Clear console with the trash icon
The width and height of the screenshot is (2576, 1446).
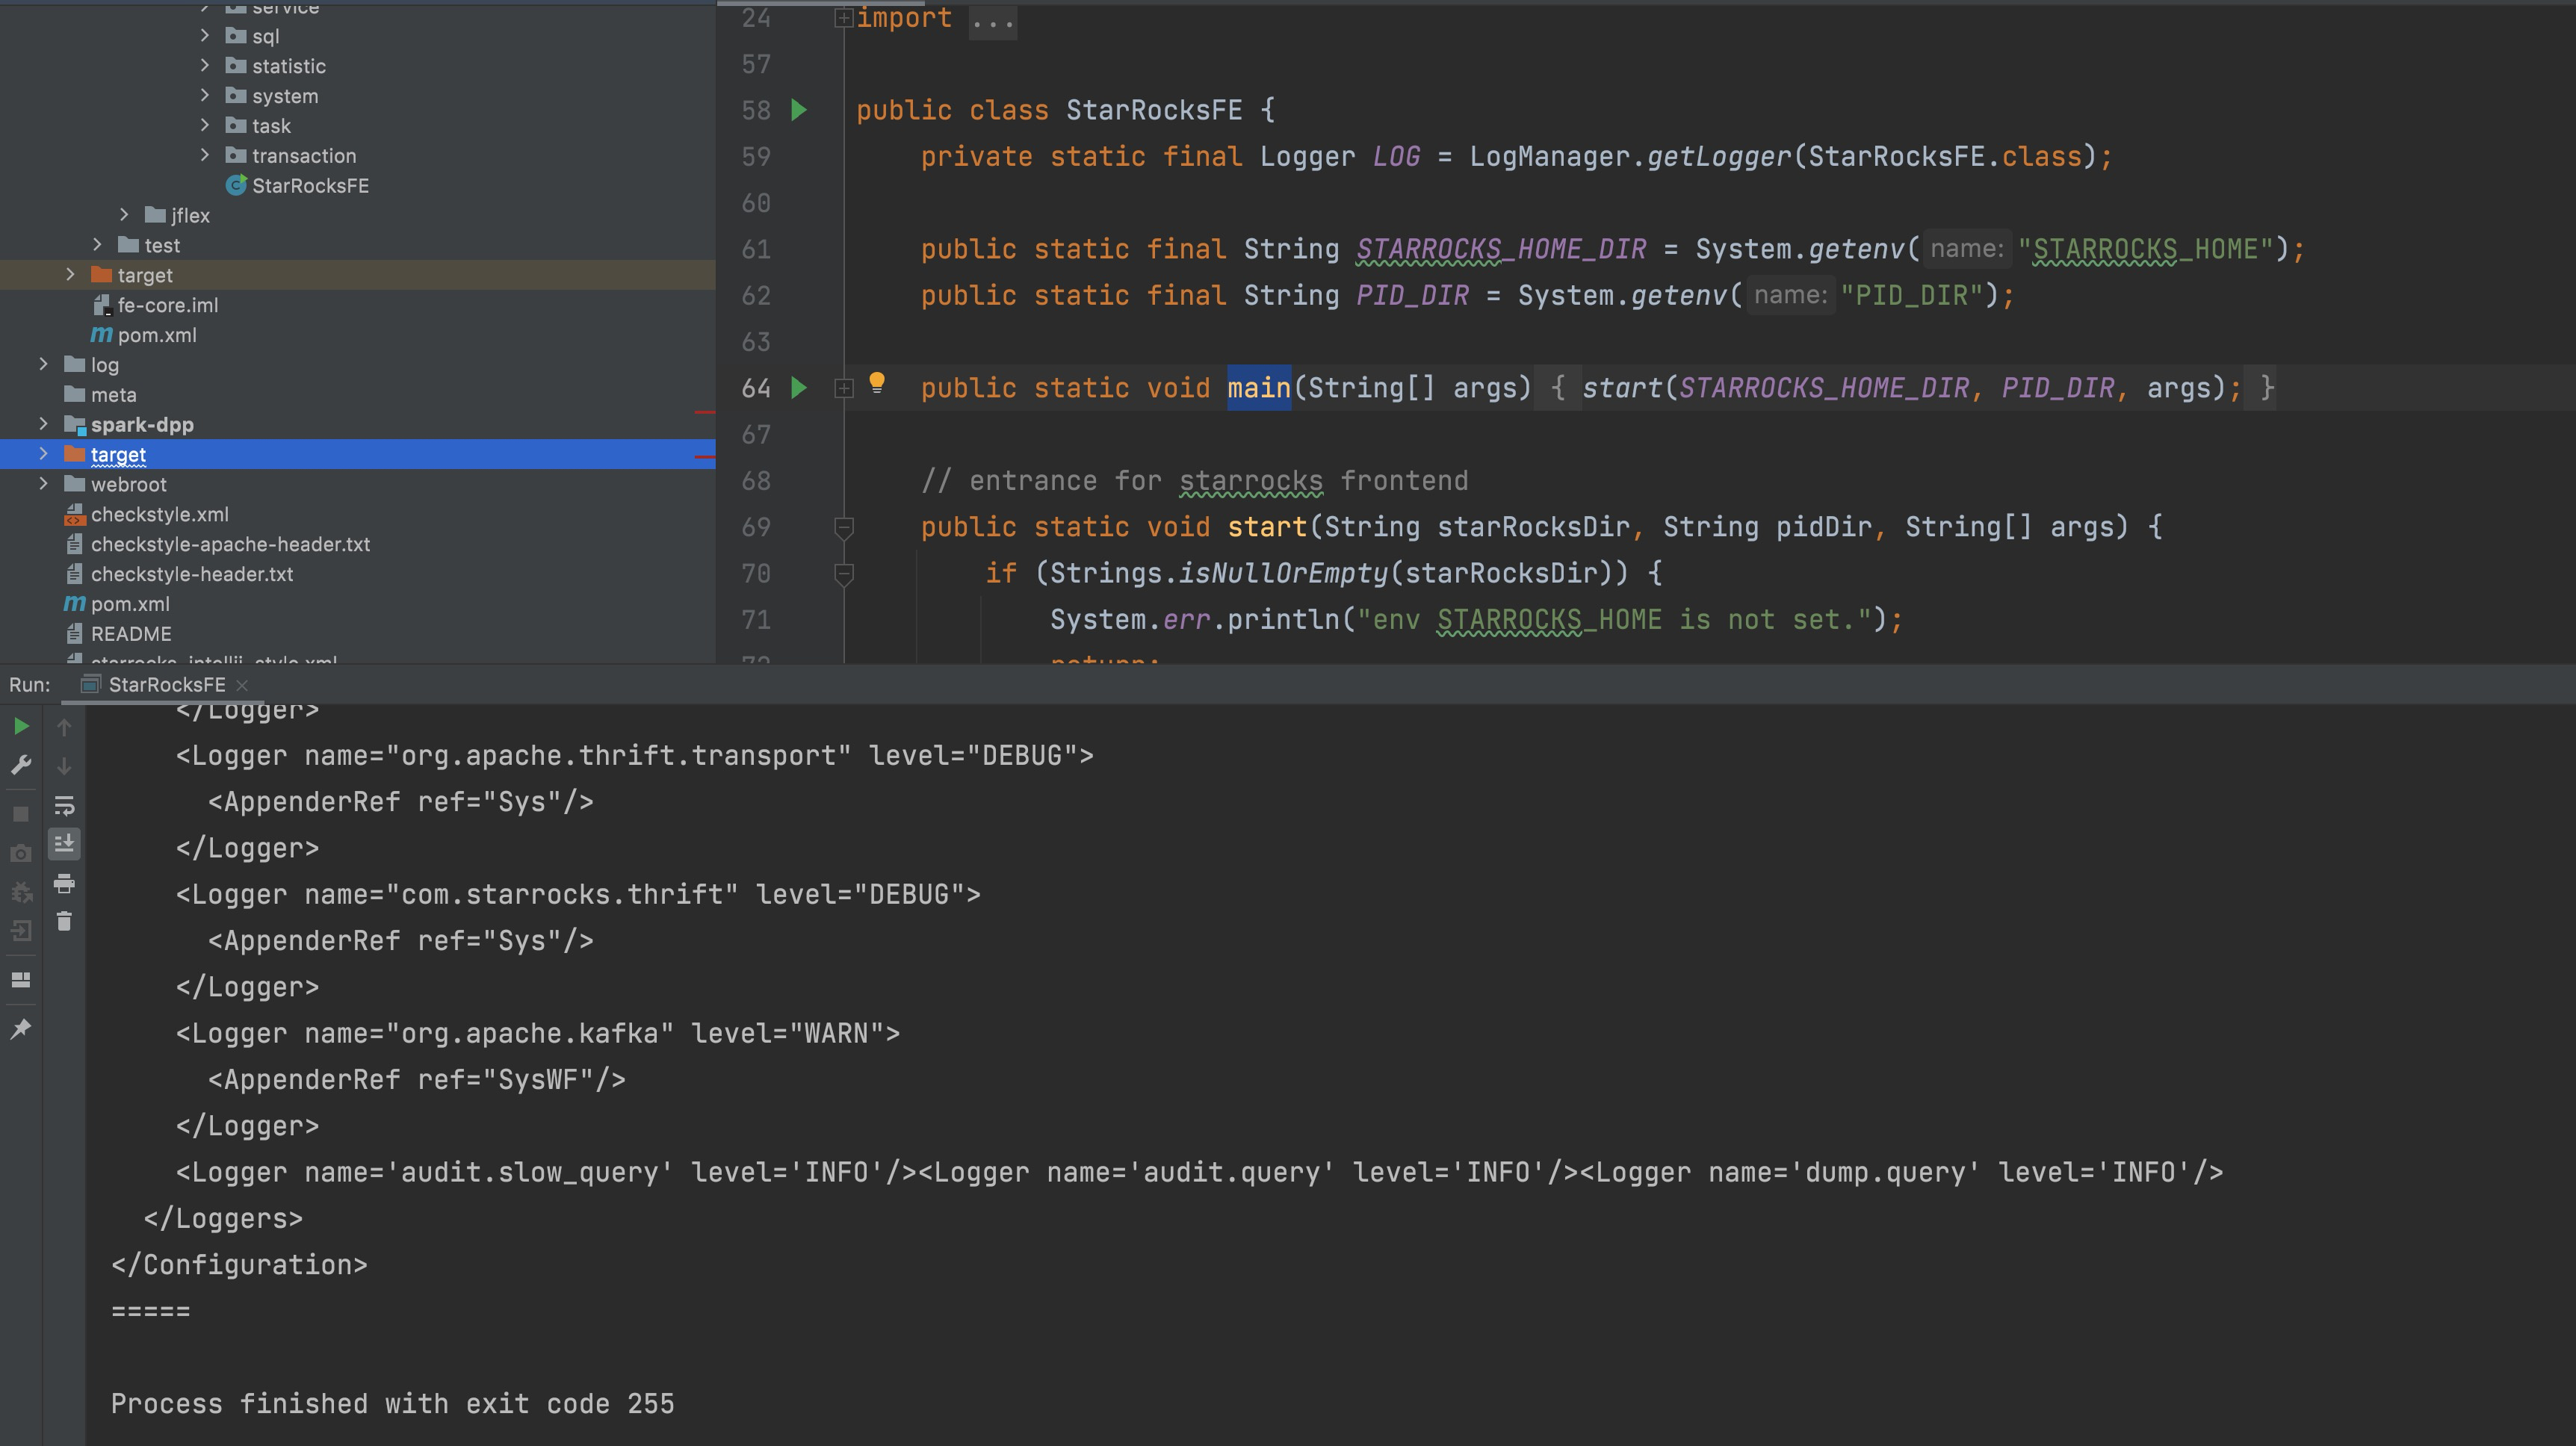pos(64,921)
